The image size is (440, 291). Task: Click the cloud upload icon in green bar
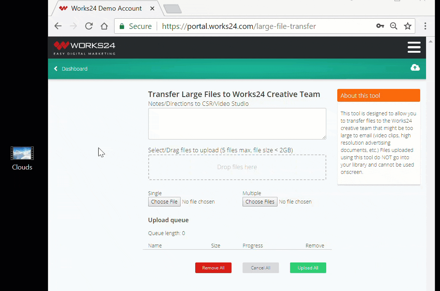click(415, 68)
